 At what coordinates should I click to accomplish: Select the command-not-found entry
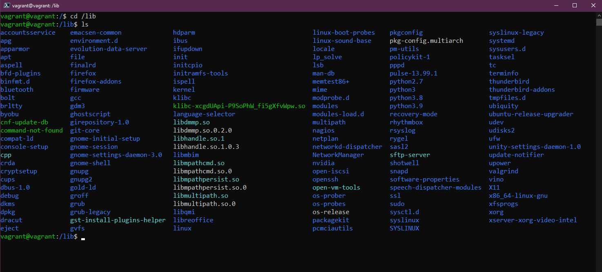(x=32, y=130)
